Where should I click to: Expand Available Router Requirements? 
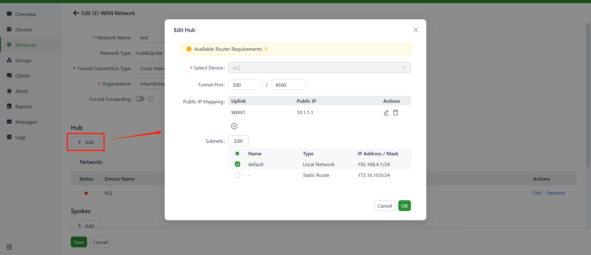[x=266, y=49]
